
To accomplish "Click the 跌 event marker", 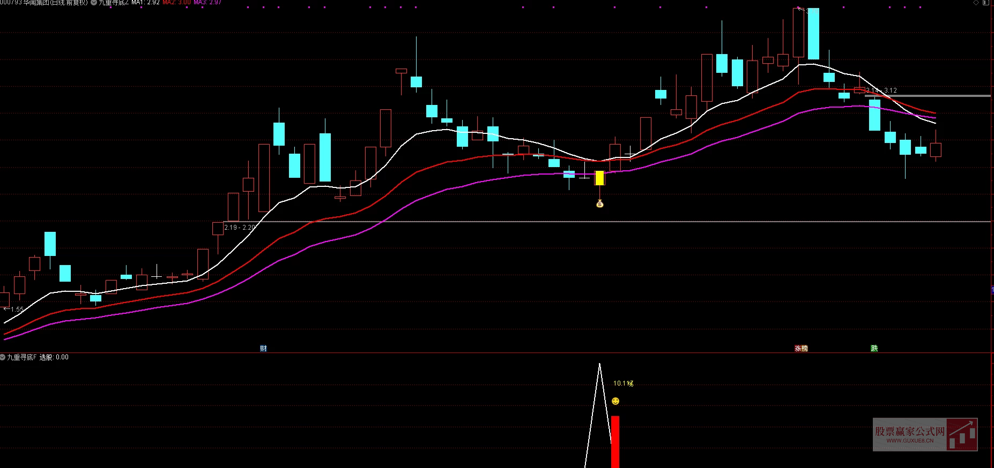I will 874,348.
